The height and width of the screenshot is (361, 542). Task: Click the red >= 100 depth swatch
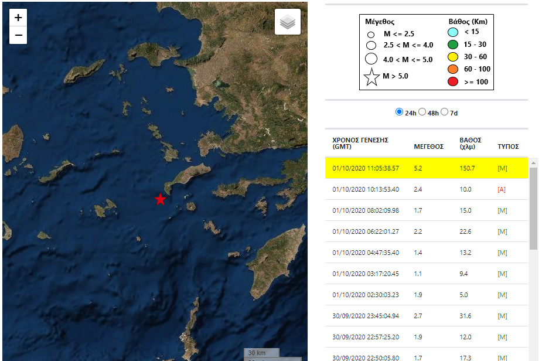tap(453, 81)
